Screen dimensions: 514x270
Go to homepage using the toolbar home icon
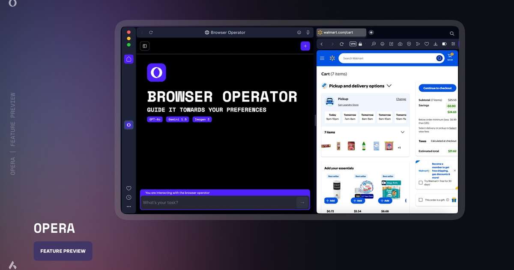point(400,44)
